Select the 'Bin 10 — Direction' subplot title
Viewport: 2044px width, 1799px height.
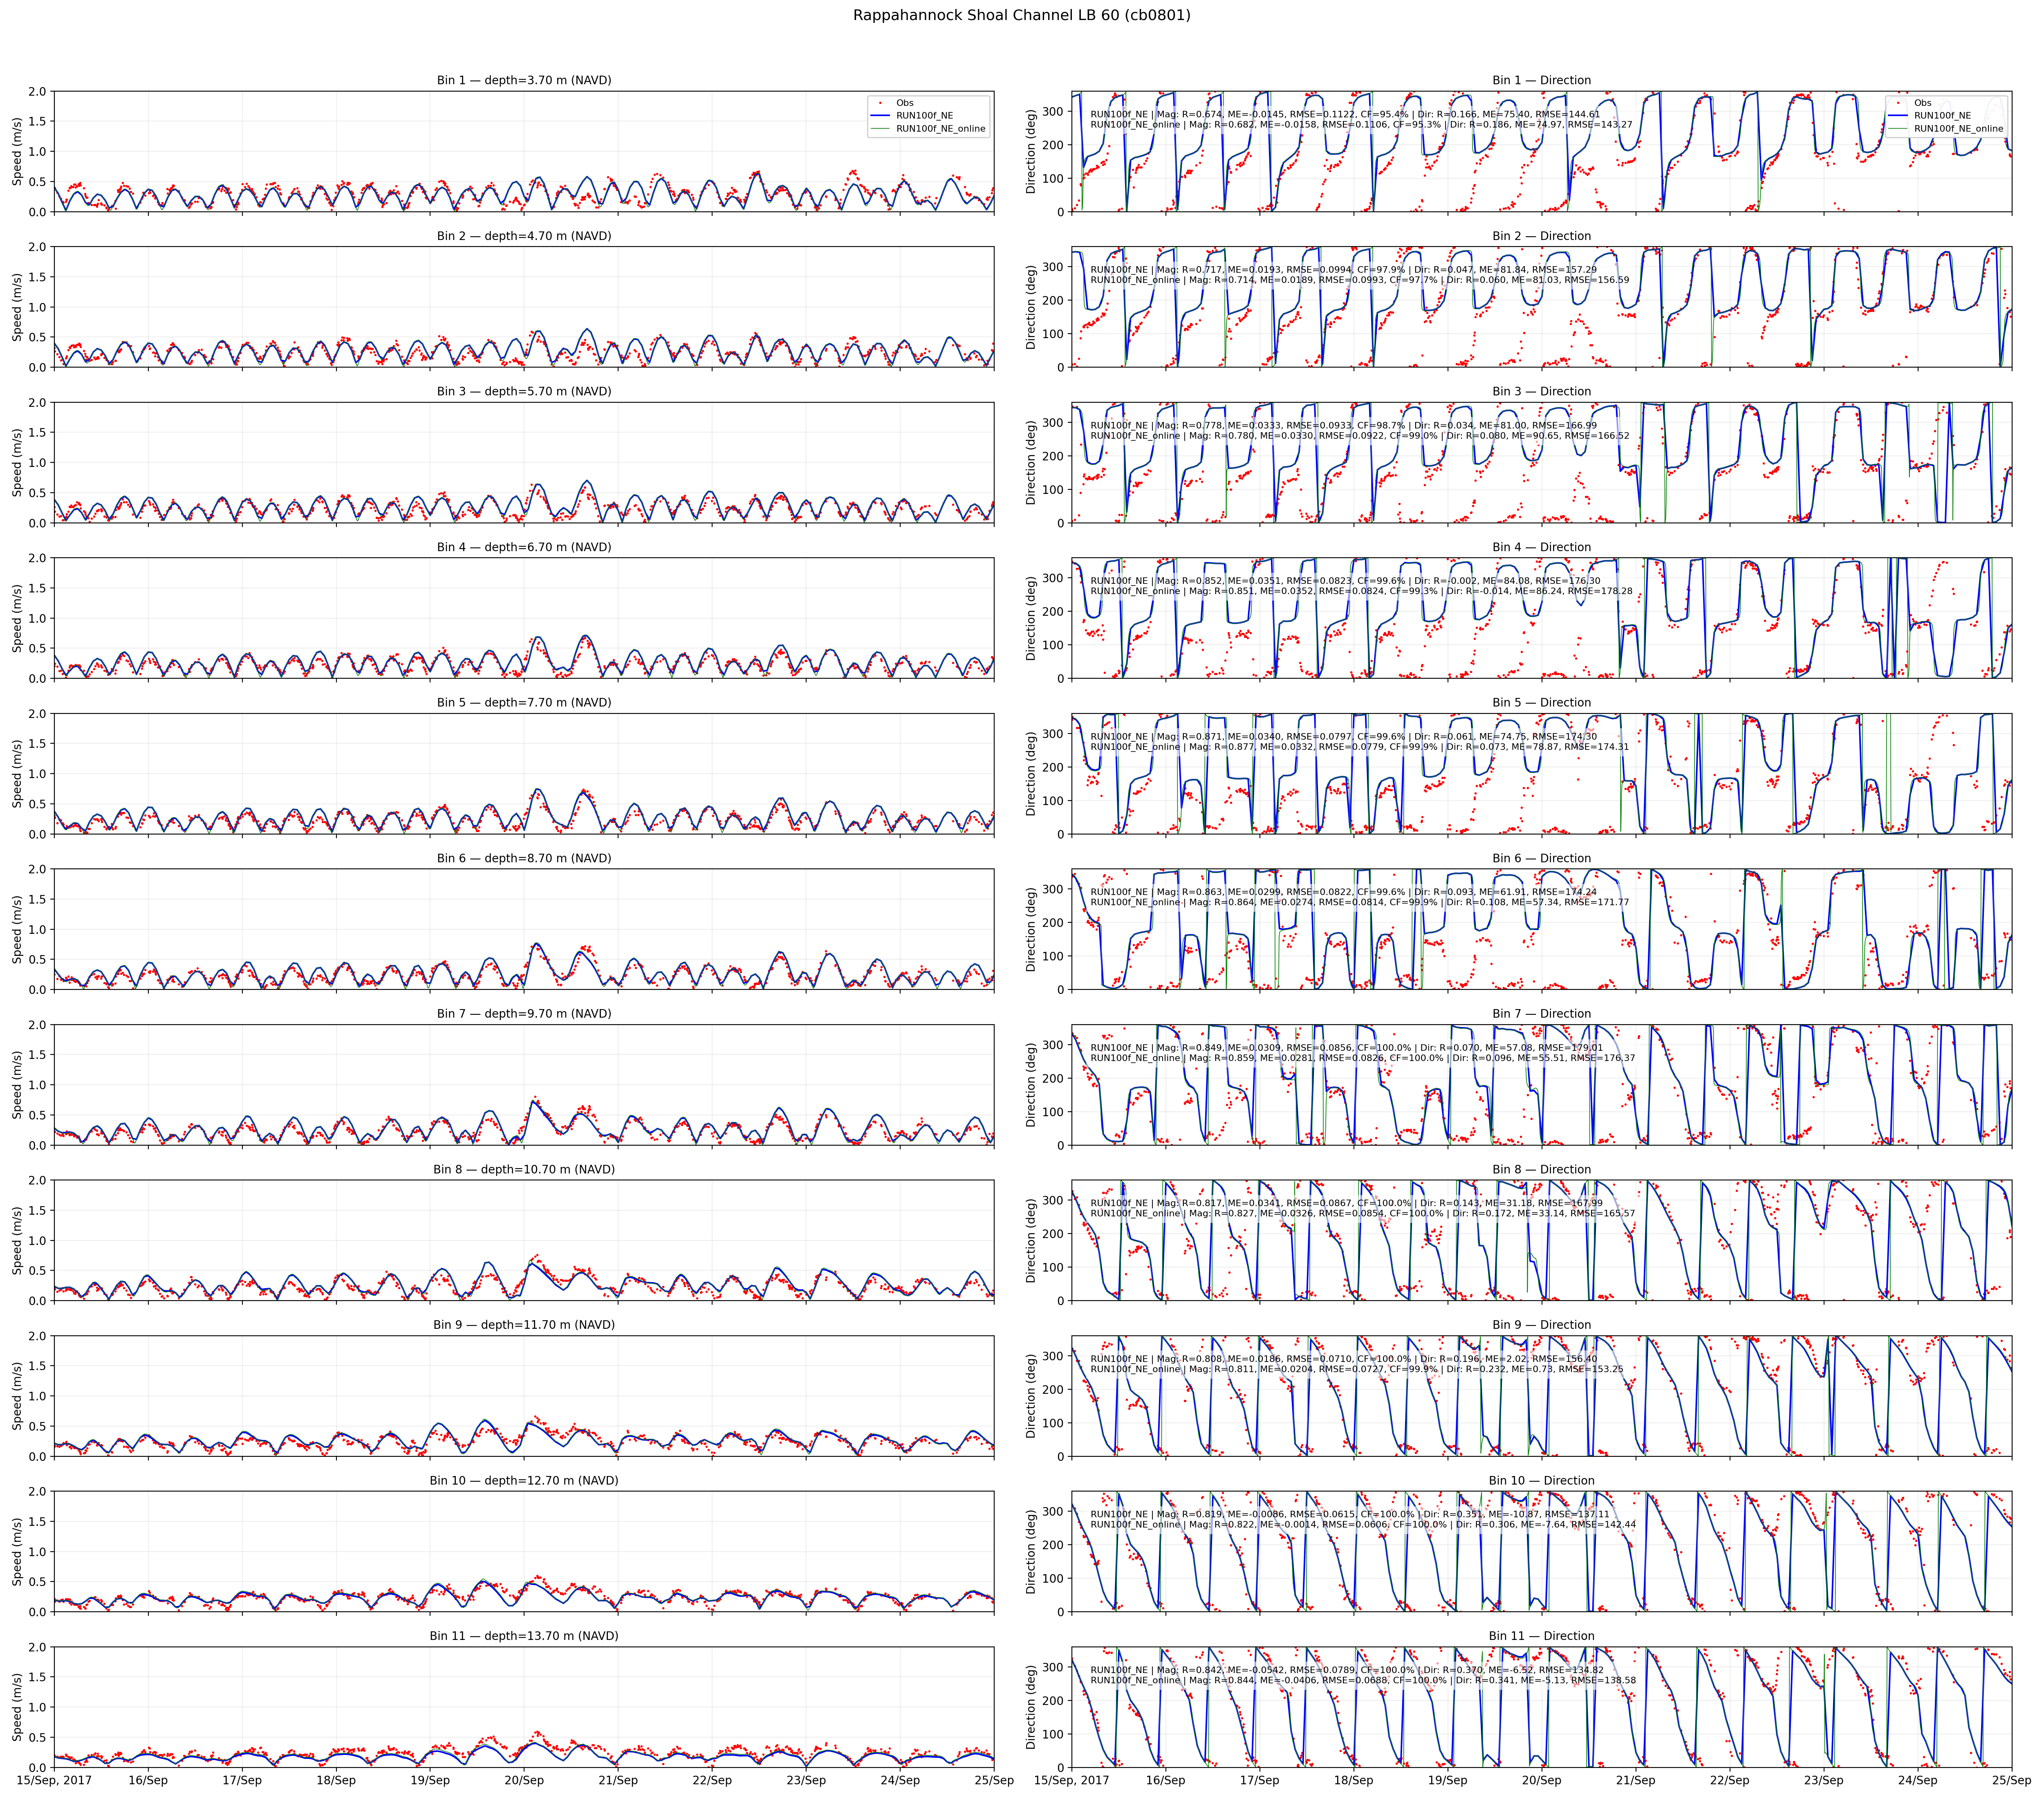[x=1542, y=1480]
